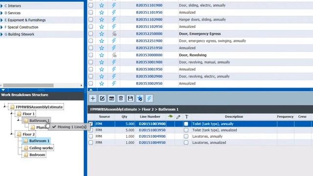Open line number D20151004950 link
Image resolution: width=313 pixels, height=176 pixels.
point(152,143)
